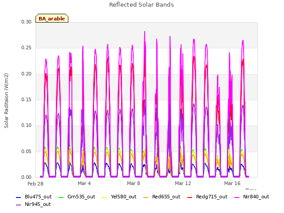Click the Mar 12 x-axis tick label
Screen dimensions: 284x213
[x=183, y=183]
